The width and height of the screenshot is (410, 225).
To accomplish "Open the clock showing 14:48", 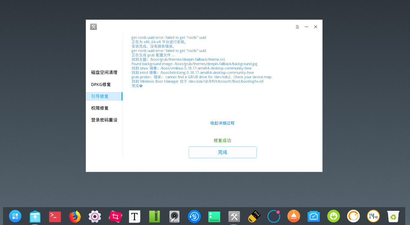I will [373, 216].
